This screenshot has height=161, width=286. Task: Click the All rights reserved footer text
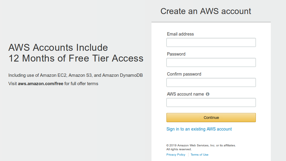coord(179,149)
